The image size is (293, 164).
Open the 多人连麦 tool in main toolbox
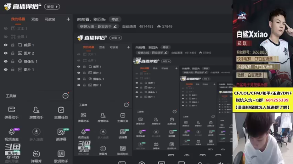pyautogui.click(x=36, y=134)
